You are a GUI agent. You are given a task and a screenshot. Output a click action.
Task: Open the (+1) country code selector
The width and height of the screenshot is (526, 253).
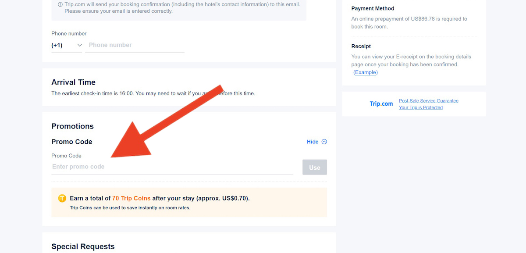click(x=67, y=45)
